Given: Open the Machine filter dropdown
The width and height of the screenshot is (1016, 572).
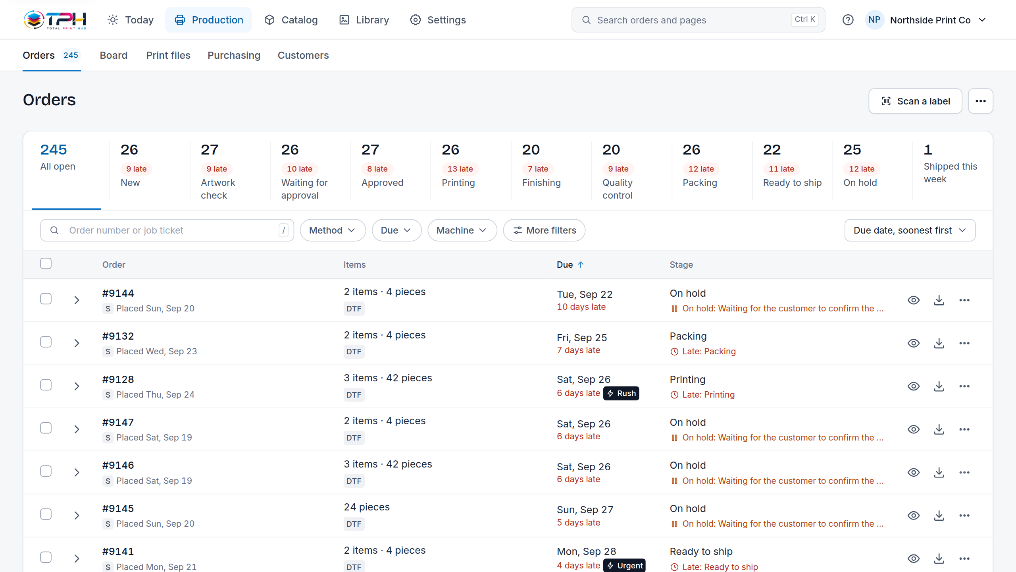Looking at the screenshot, I should (x=462, y=230).
